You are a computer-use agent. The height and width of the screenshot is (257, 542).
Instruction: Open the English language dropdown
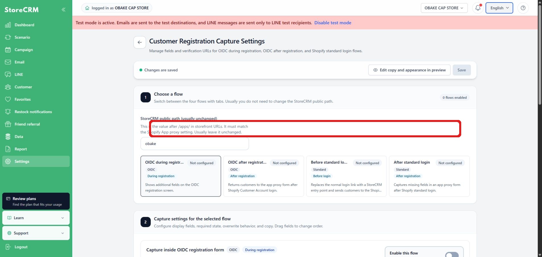click(499, 8)
